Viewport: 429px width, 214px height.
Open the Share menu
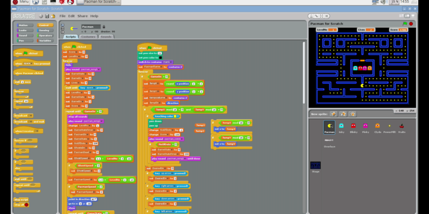(83, 16)
